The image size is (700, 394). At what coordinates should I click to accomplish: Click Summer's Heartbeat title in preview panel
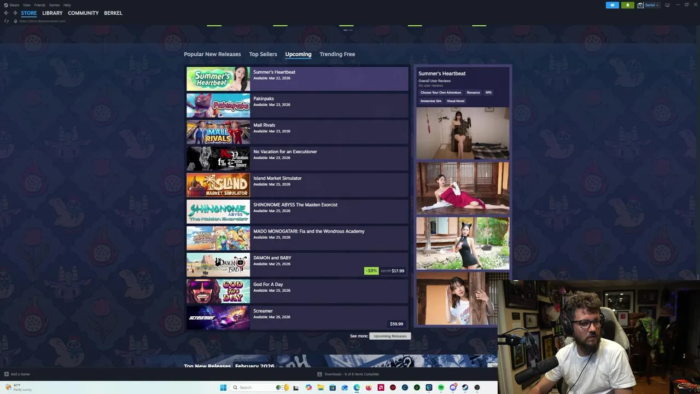[442, 73]
